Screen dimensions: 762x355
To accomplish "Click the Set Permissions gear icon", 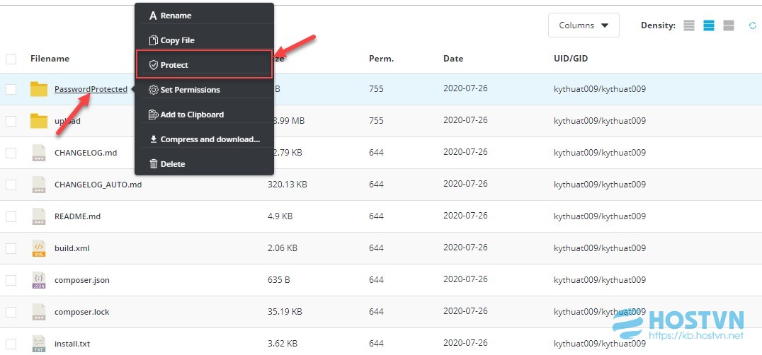I will tap(153, 90).
